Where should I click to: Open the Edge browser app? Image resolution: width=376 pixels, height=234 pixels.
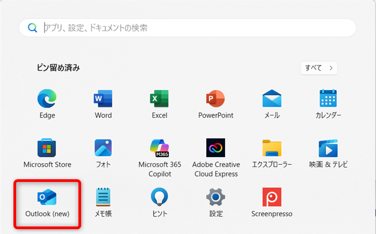tap(47, 99)
